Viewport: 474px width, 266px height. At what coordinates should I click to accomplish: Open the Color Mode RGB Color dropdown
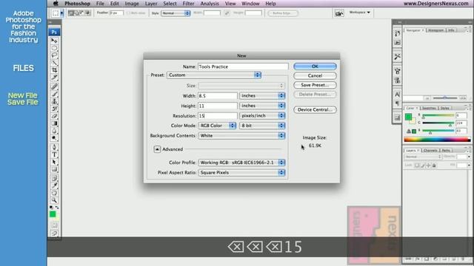[x=217, y=126]
